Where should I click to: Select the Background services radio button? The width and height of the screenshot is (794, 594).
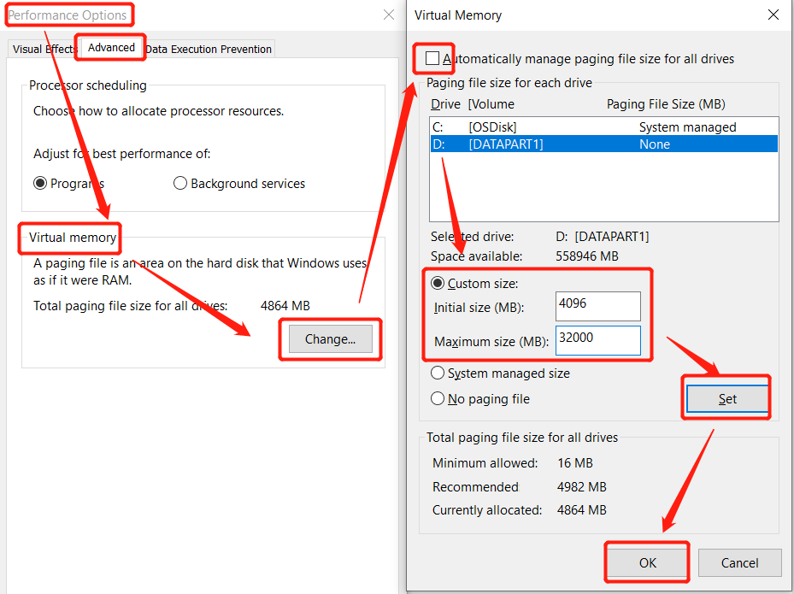[180, 183]
